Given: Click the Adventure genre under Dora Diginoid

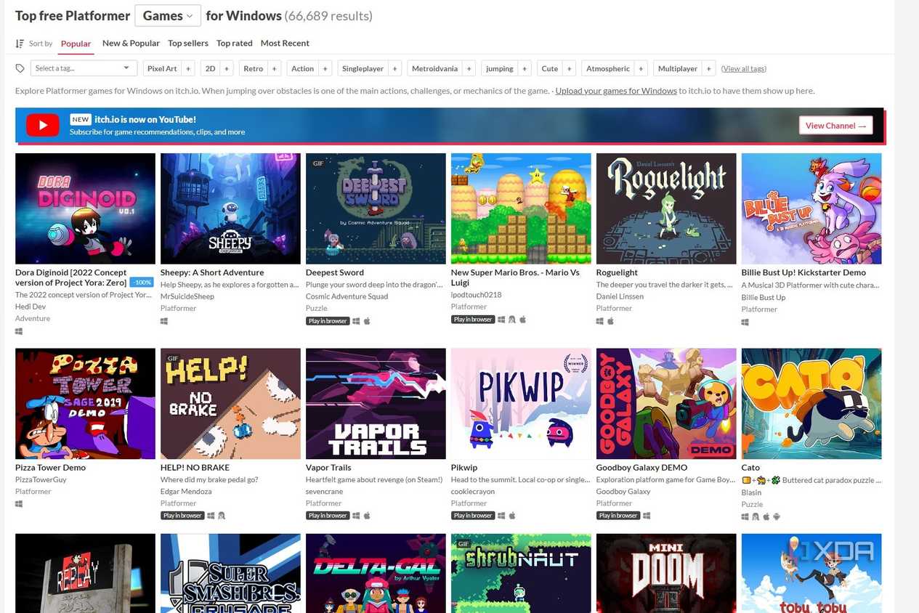Looking at the screenshot, I should click(x=33, y=318).
